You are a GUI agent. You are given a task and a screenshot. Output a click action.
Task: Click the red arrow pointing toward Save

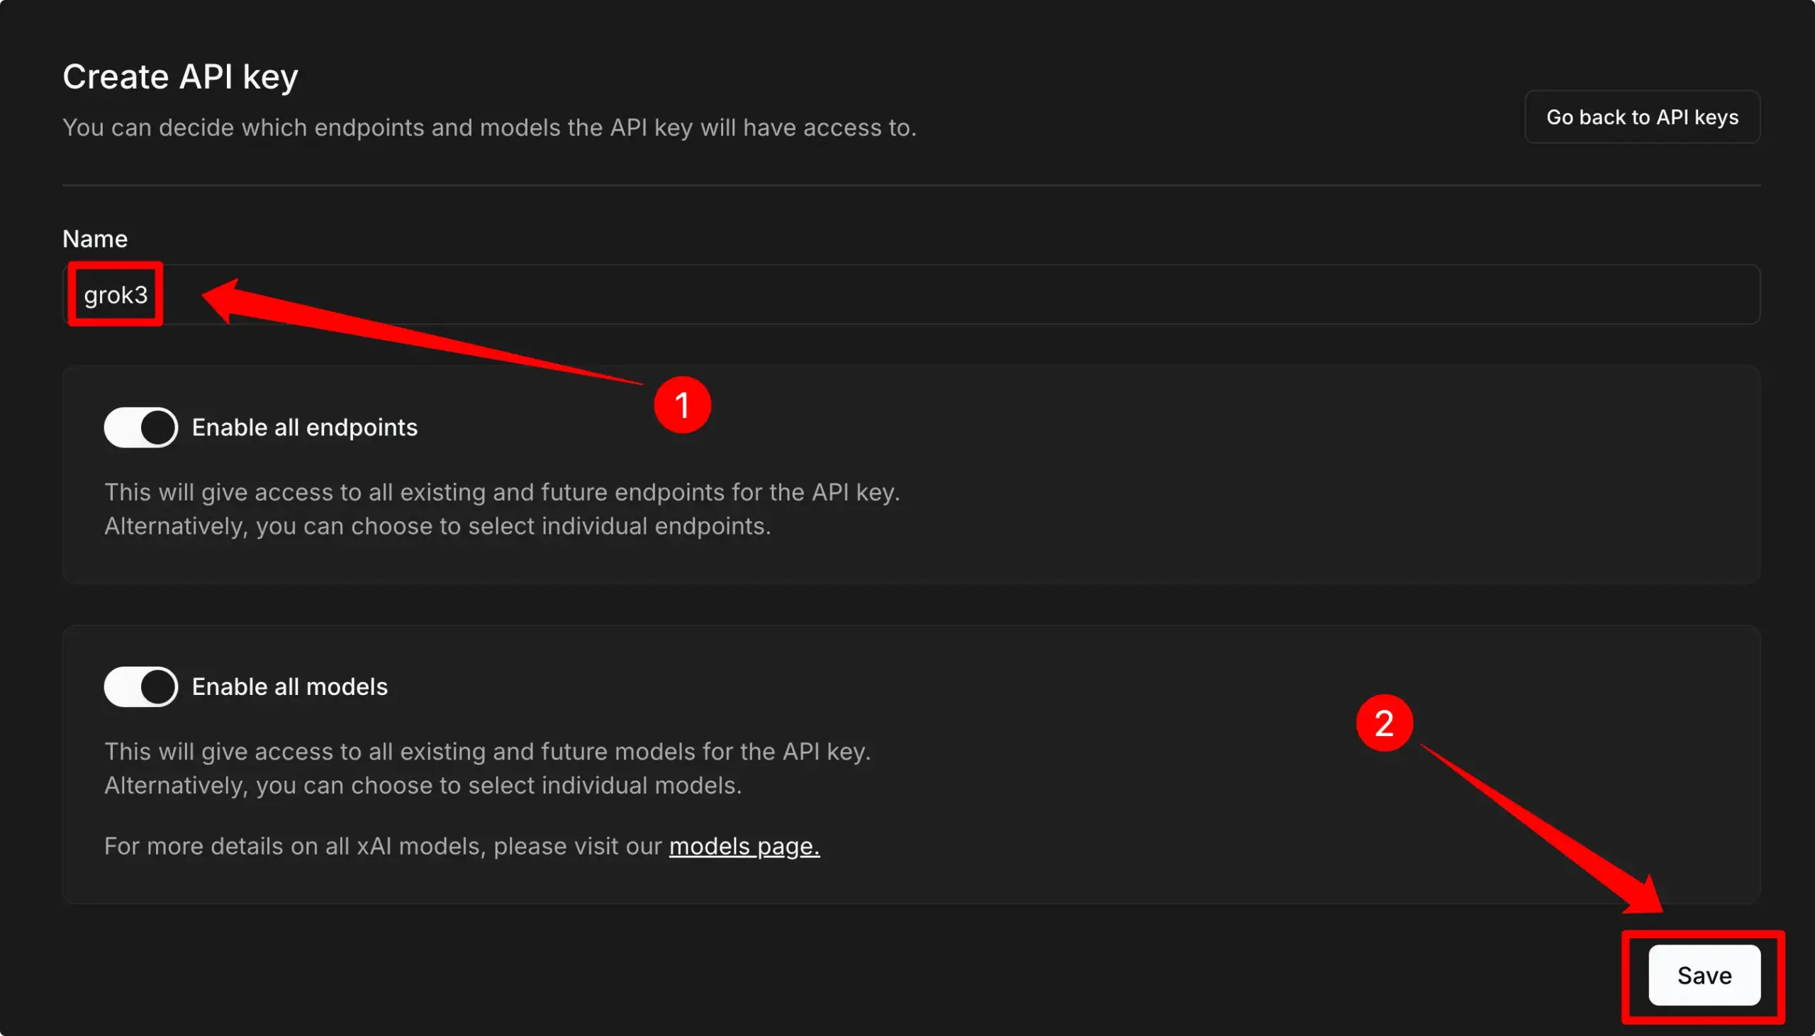(1542, 828)
